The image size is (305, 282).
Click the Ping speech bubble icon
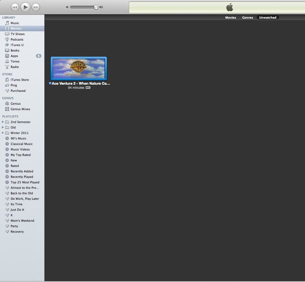click(7, 85)
